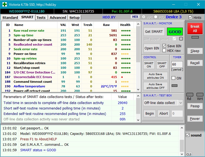Click the parameters list scroll up arrow
The height and width of the screenshot is (157, 205).
pyautogui.click(x=138, y=96)
